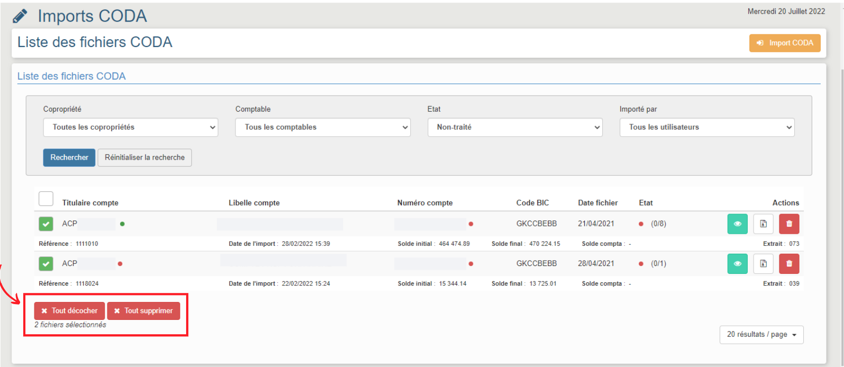Open the Importé par users dropdown
Image resolution: width=844 pixels, height=367 pixels.
[x=707, y=127]
